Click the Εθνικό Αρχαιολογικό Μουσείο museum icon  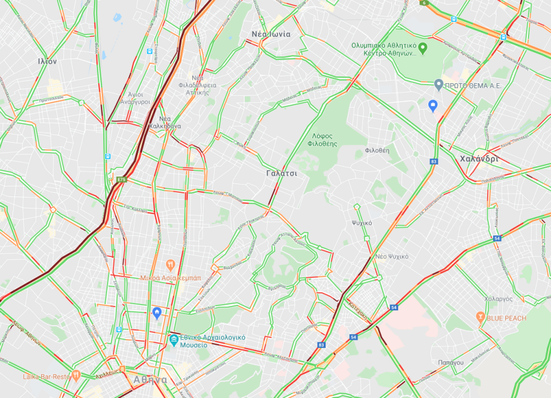click(173, 340)
